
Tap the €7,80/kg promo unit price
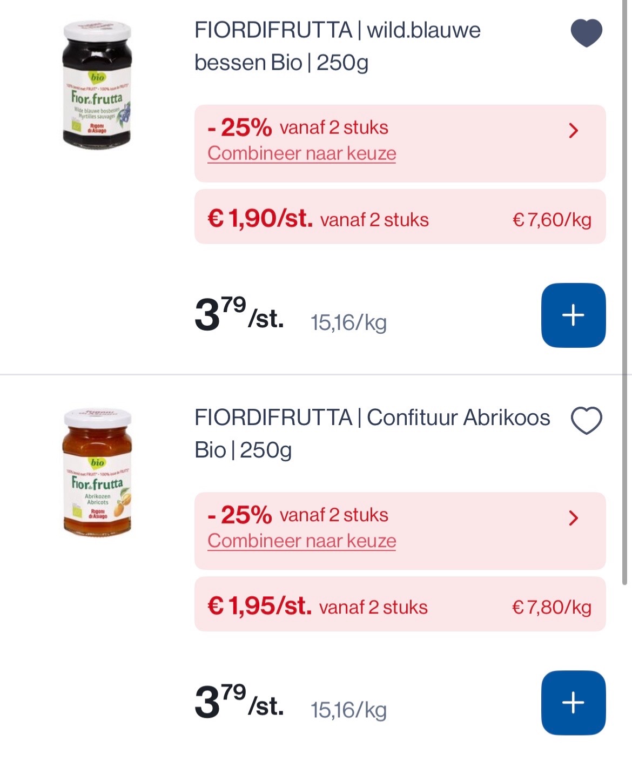point(552,607)
